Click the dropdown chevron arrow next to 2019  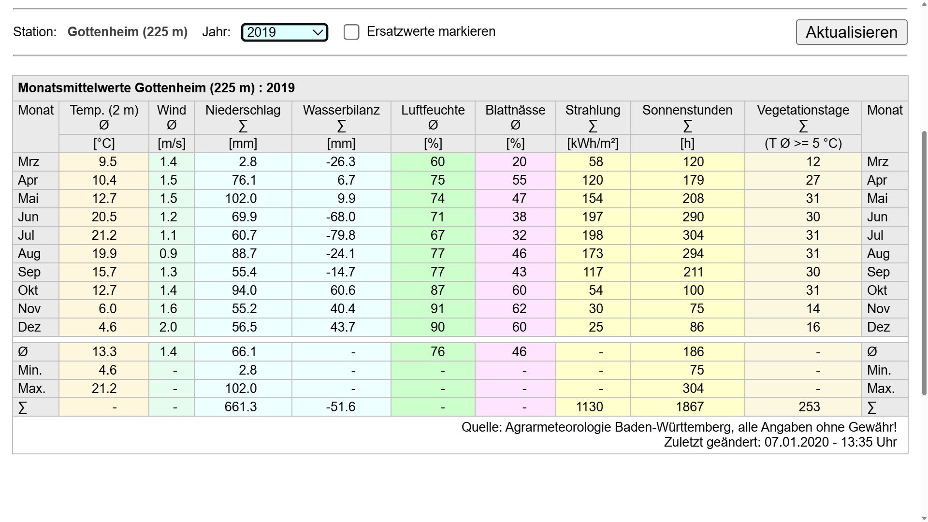tap(318, 32)
